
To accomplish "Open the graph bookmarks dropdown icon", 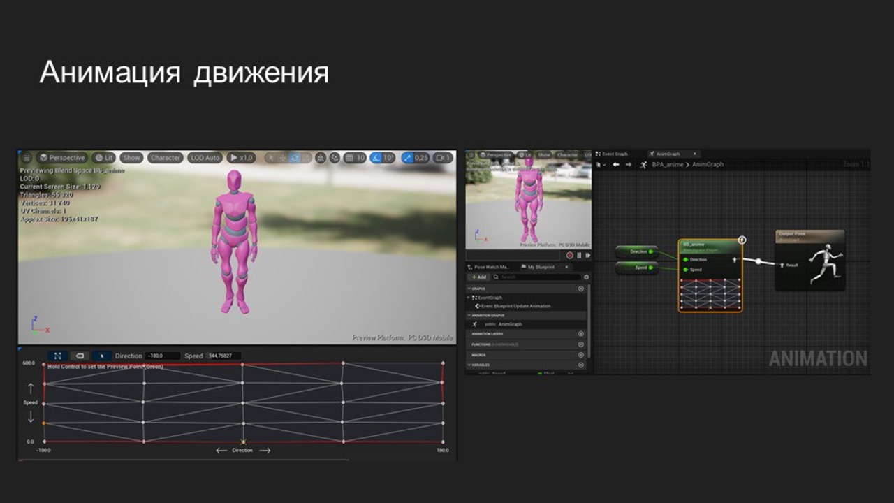I will pos(599,164).
